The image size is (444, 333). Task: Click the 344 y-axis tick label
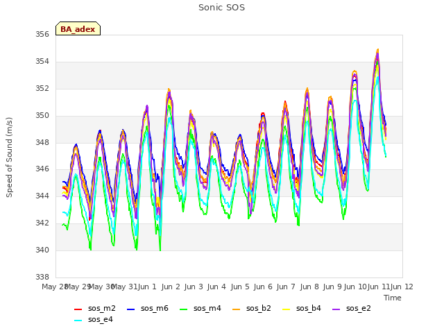42,196
